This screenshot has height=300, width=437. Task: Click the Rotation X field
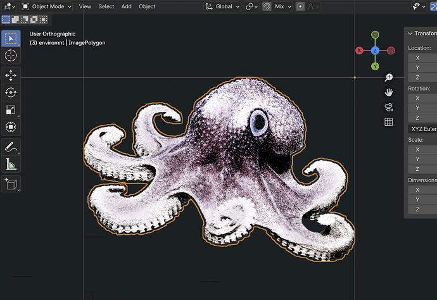(422, 98)
